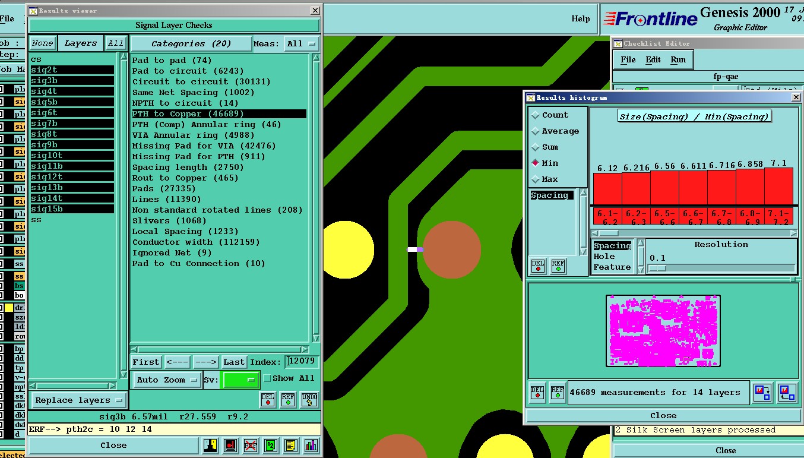The image size is (804, 458).
Task: Click REF icon under the Spacing list in histogram
Action: (558, 266)
